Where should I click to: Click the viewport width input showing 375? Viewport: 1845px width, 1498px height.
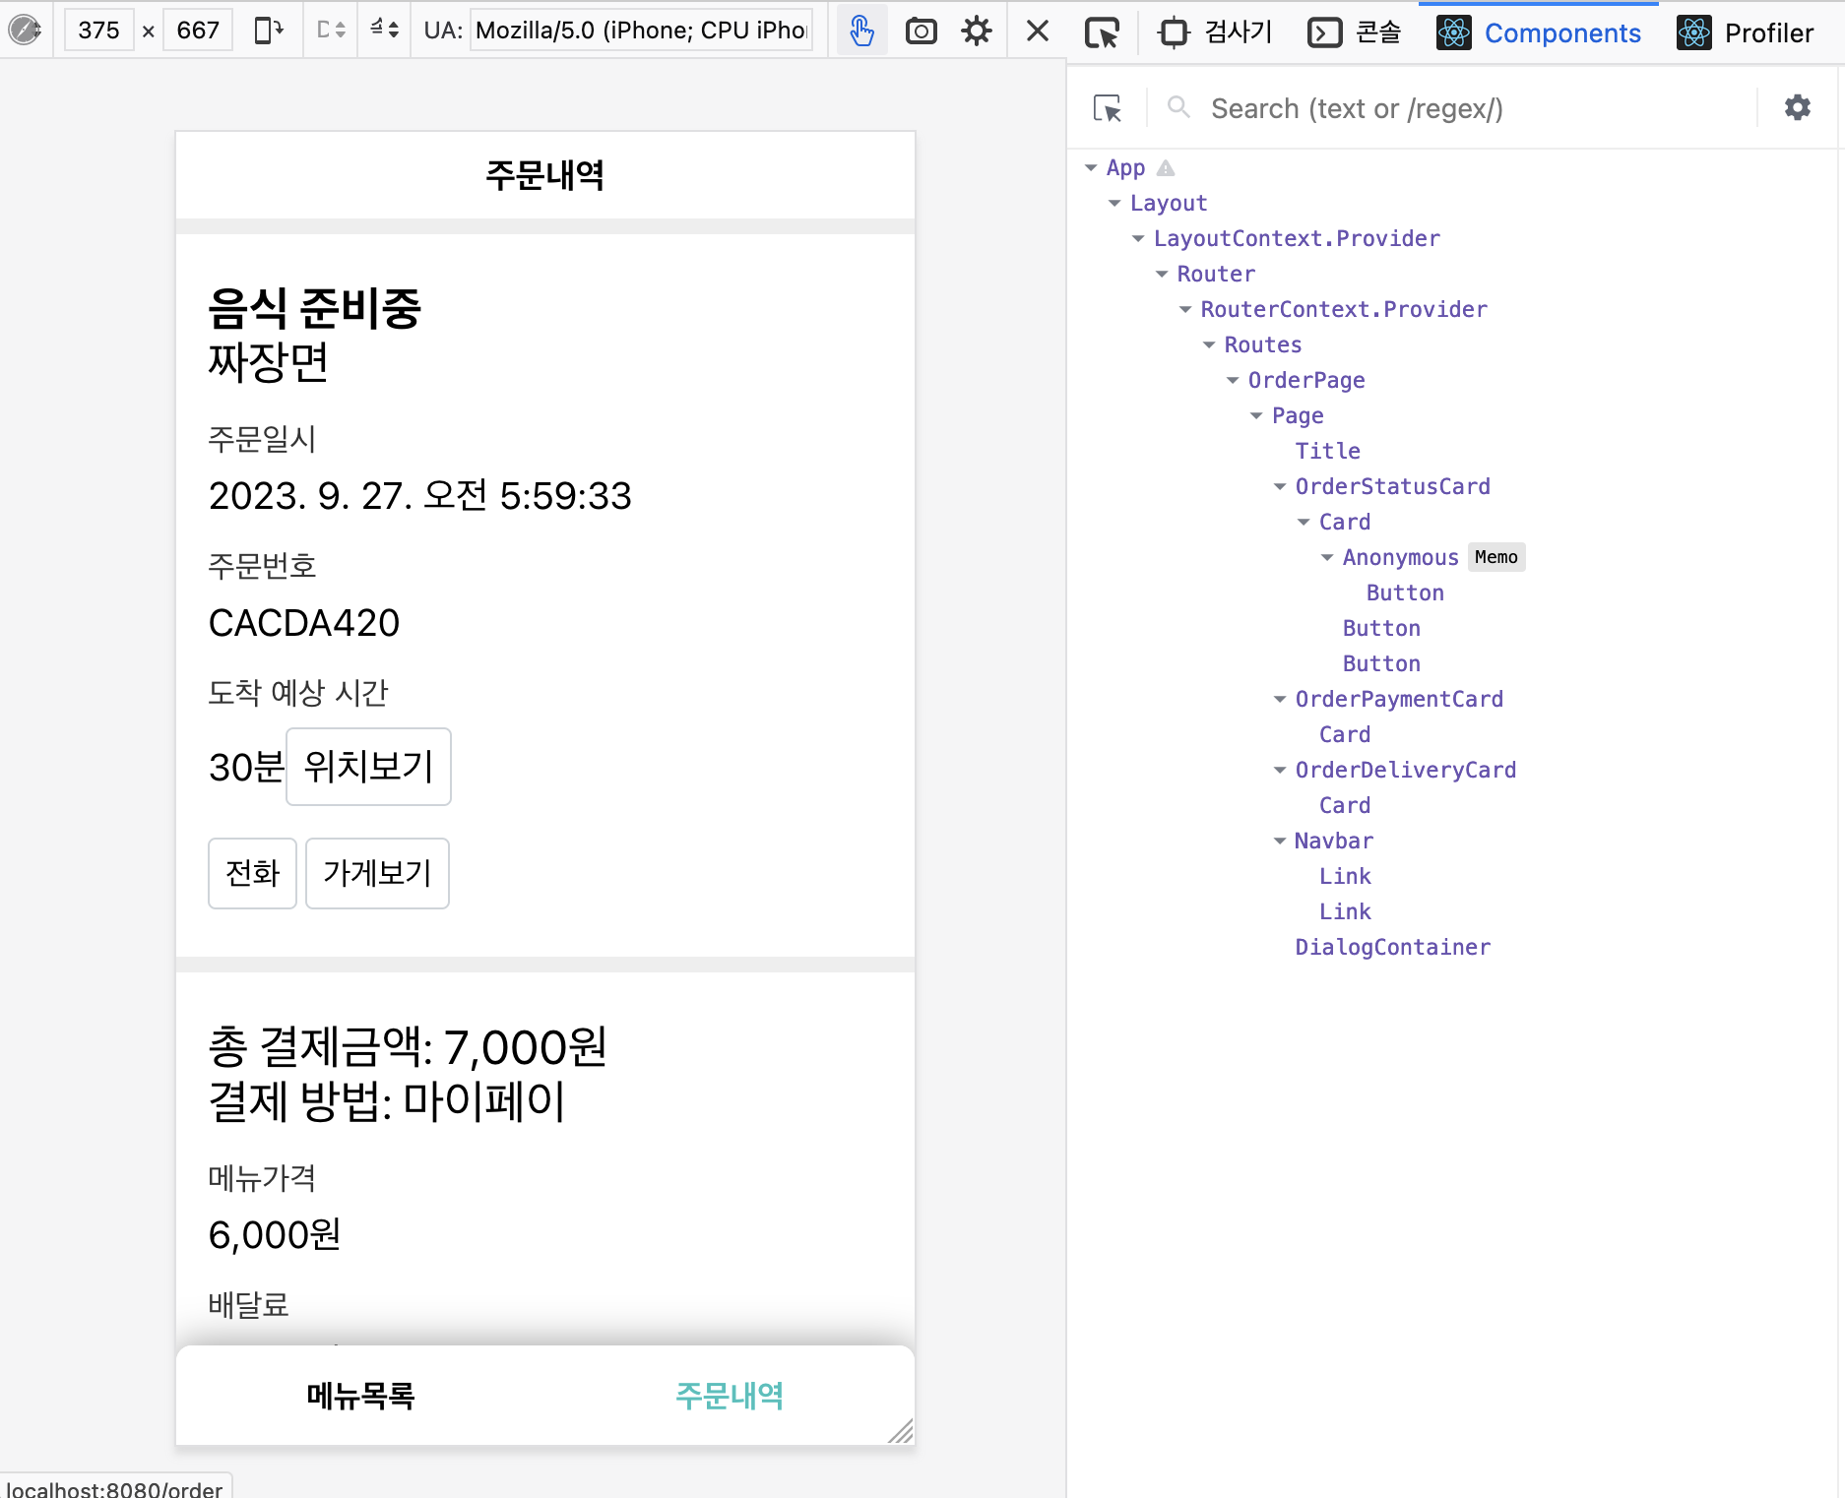click(x=97, y=30)
